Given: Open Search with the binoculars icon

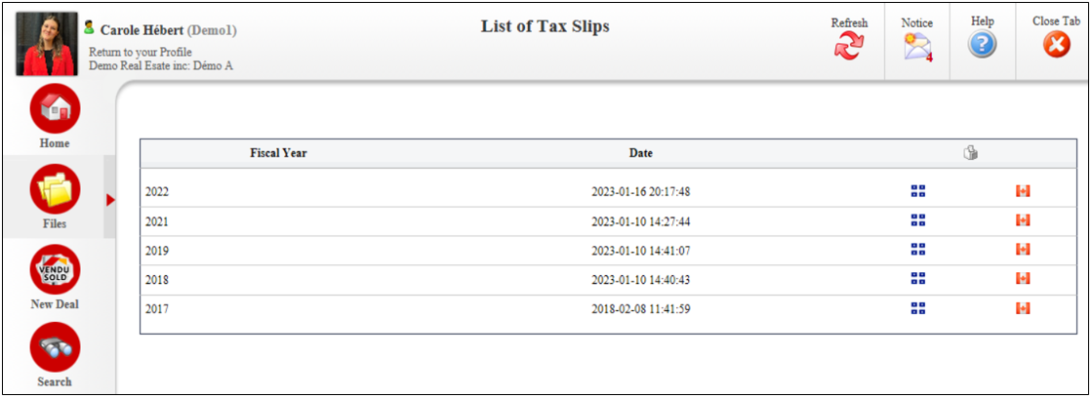Looking at the screenshot, I should (55, 347).
